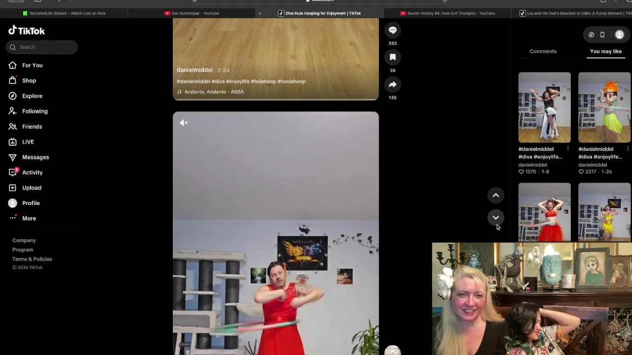Click the heart icon beside 1570
632x355 pixels.
tap(521, 172)
